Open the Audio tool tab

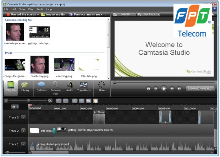point(69,86)
